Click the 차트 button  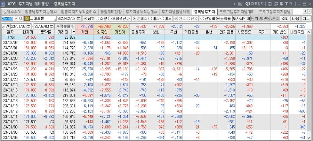[x=306, y=19]
